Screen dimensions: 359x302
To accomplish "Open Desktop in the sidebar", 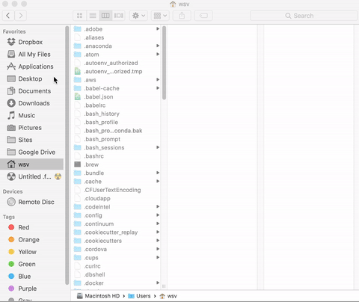I will pos(31,78).
